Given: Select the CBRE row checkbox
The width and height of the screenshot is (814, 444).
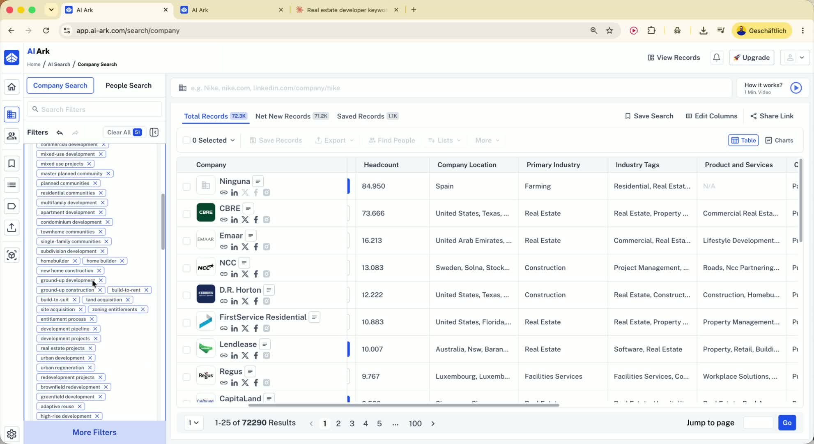Looking at the screenshot, I should (186, 214).
